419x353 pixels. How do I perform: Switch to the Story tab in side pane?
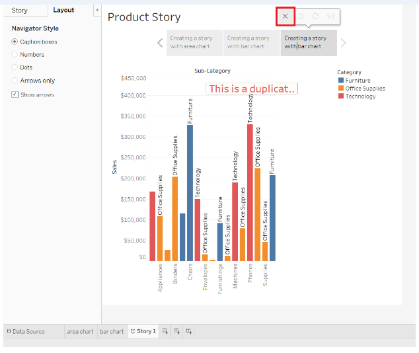coord(20,11)
